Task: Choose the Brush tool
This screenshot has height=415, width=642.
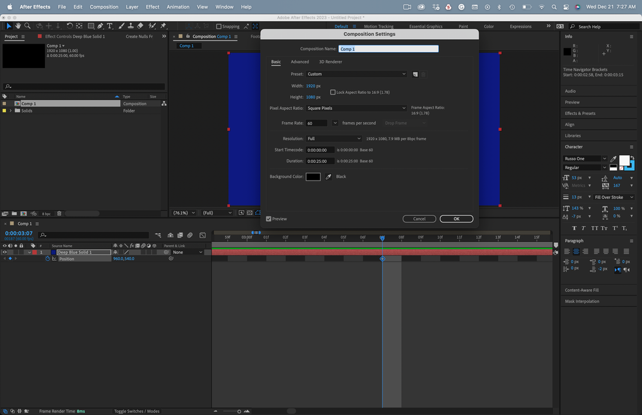Action: pos(121,26)
